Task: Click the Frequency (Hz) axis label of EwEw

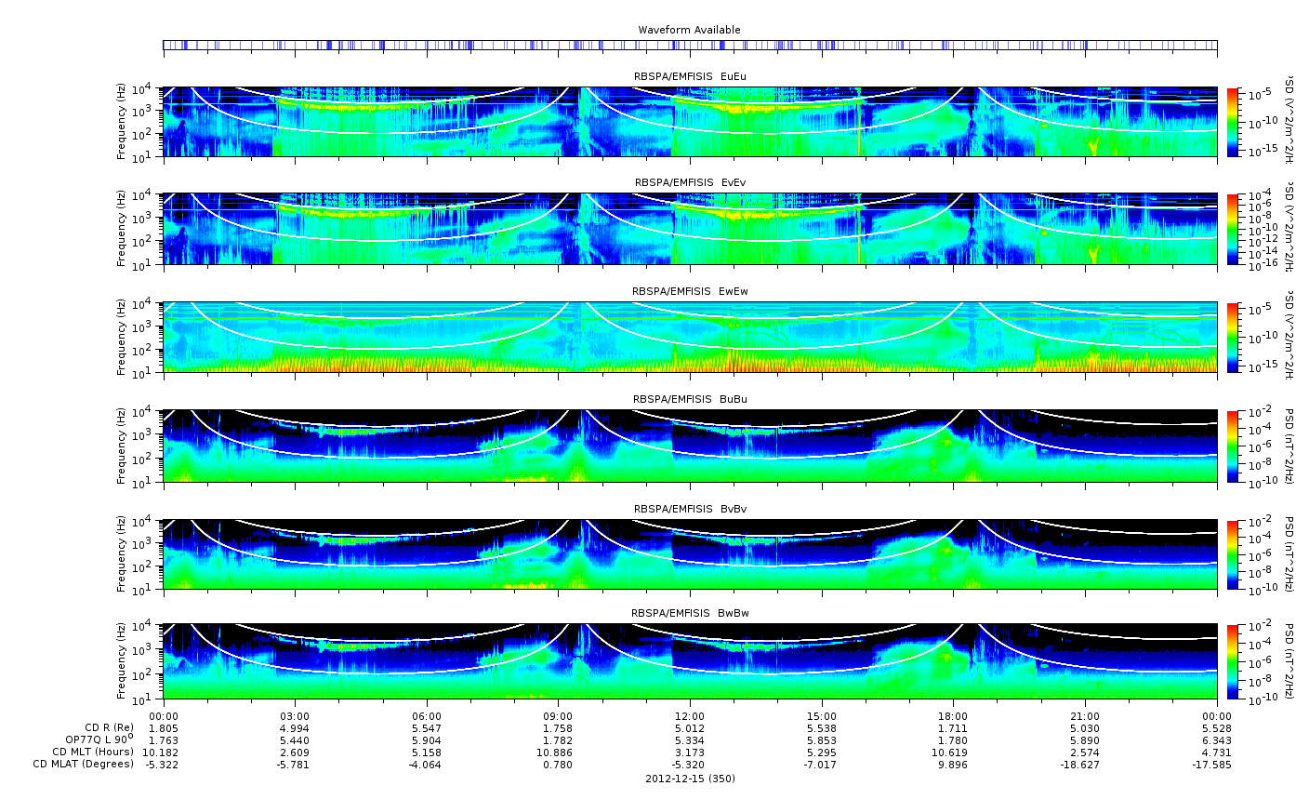Action: point(122,338)
